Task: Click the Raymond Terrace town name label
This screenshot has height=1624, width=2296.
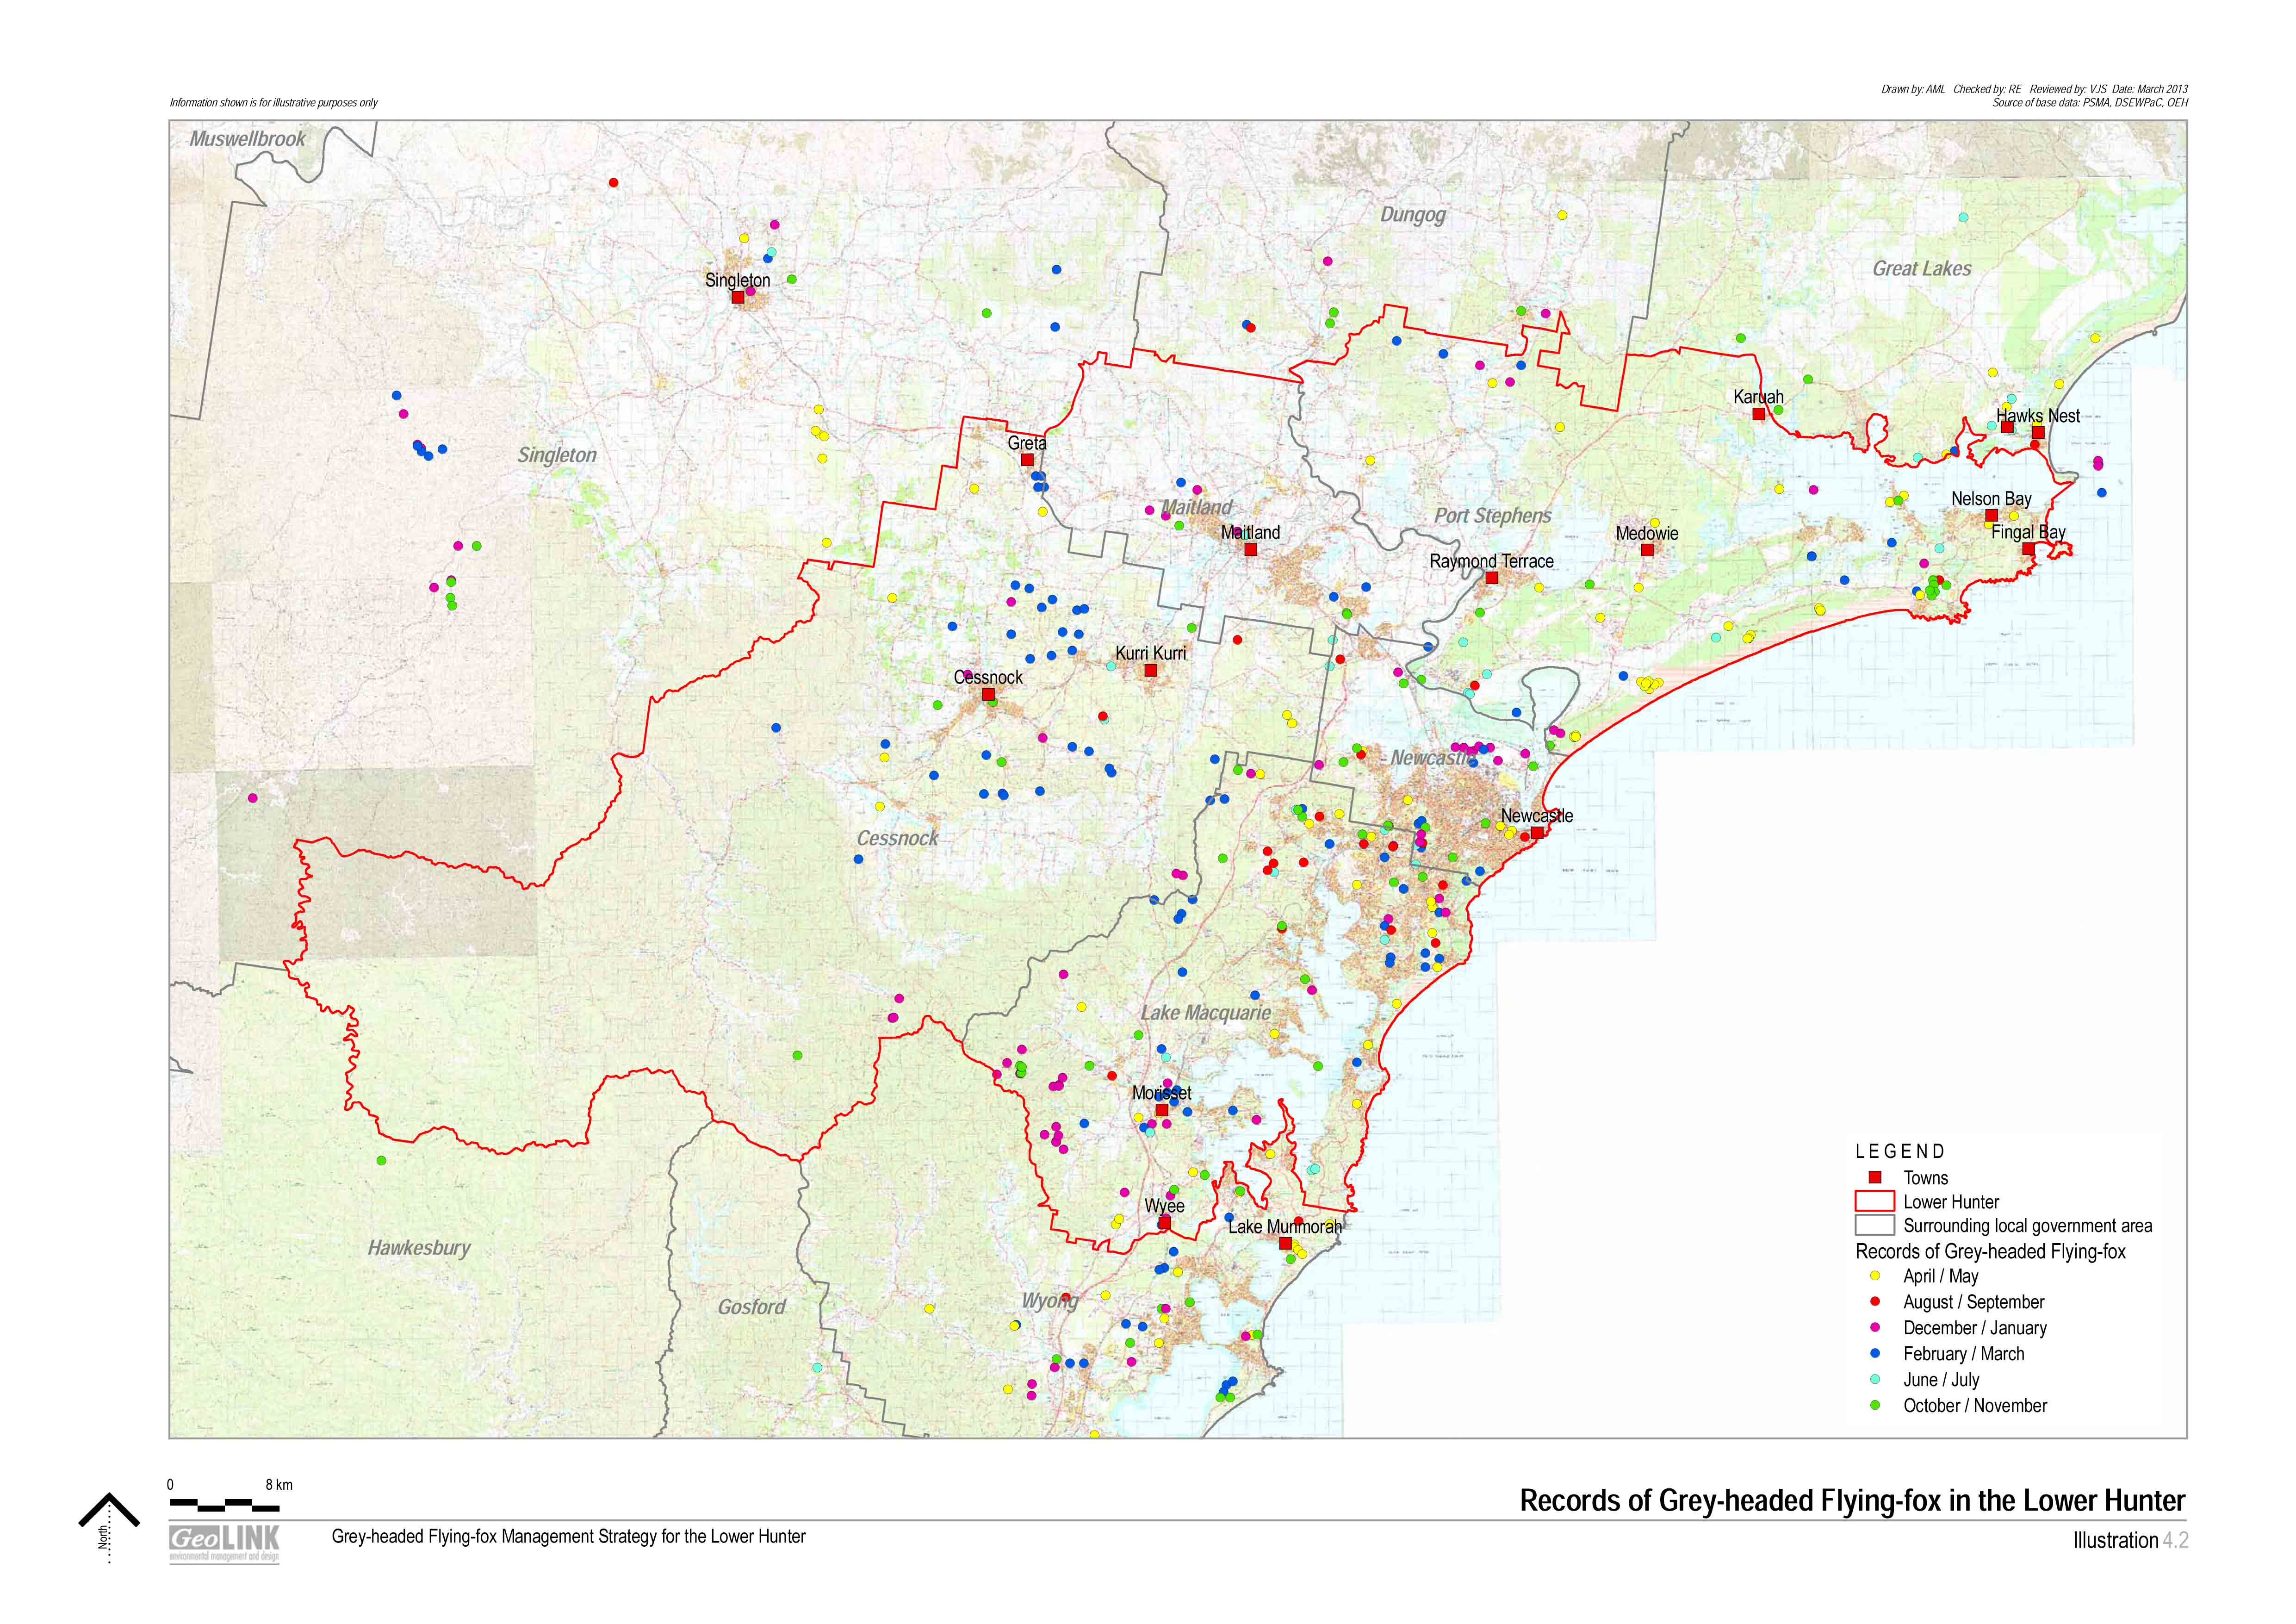Action: pos(1491,561)
